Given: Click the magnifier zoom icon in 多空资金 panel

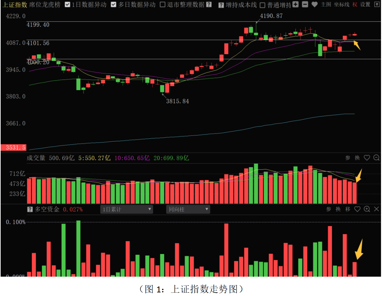Looking at the screenshot, I should click(x=367, y=209).
